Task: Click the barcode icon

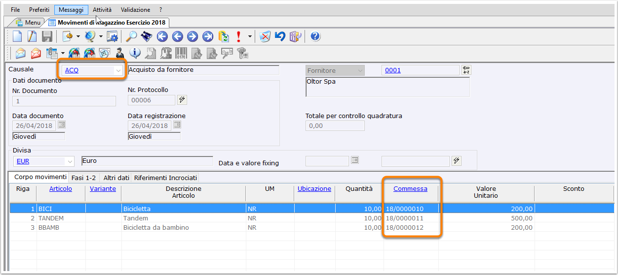Action: (x=181, y=53)
